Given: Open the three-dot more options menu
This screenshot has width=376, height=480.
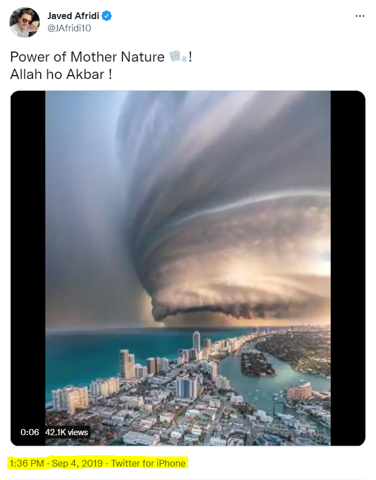Looking at the screenshot, I should coord(360,16).
